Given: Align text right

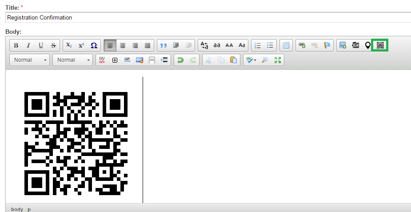Looking at the screenshot, I should pos(135,45).
